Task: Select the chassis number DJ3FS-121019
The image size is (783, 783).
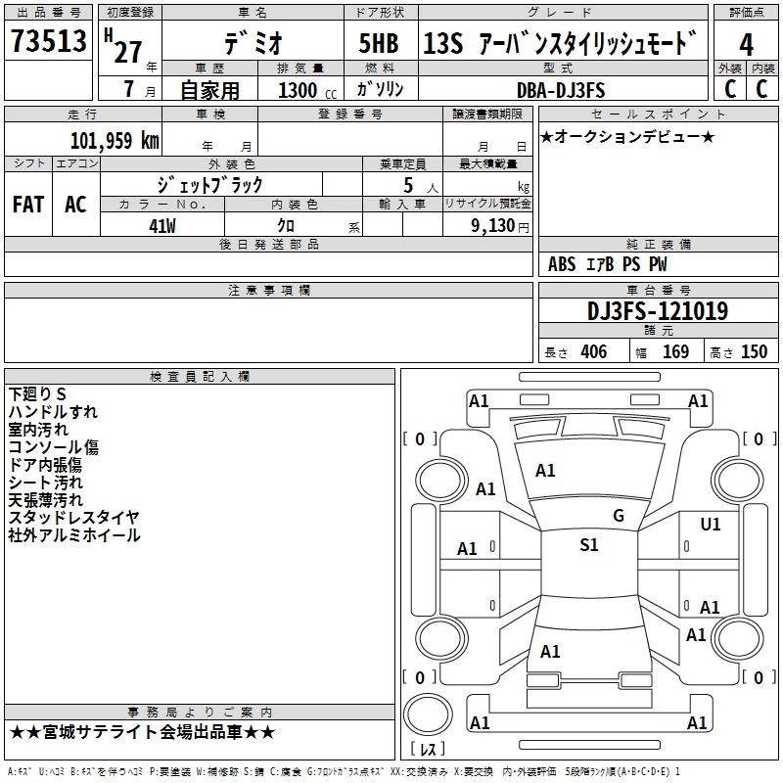Action: (x=657, y=311)
